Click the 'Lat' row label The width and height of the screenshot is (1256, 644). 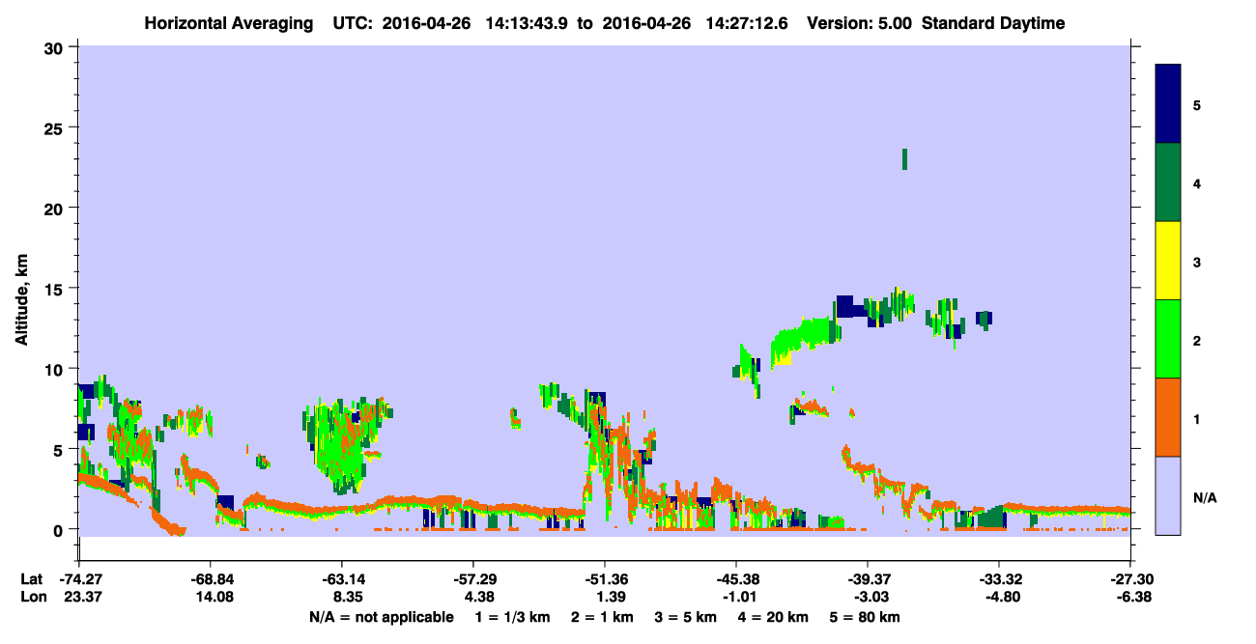(31, 579)
